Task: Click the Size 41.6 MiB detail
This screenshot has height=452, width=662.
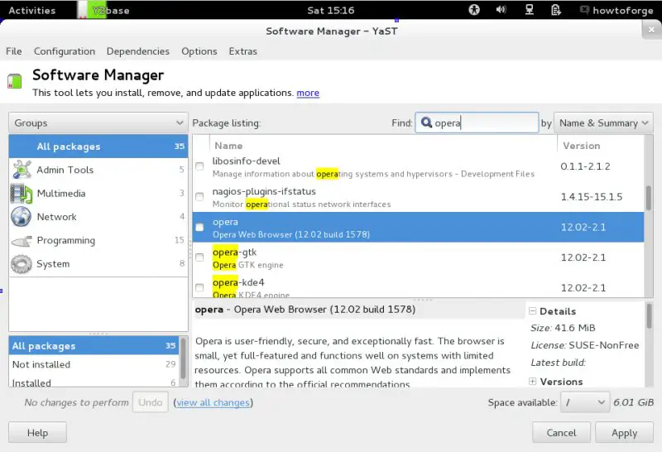Action: (563, 328)
